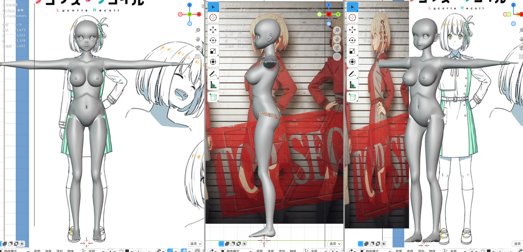Select the 3D cursor tool in the middle viewport
523x252 pixels.
click(x=213, y=17)
